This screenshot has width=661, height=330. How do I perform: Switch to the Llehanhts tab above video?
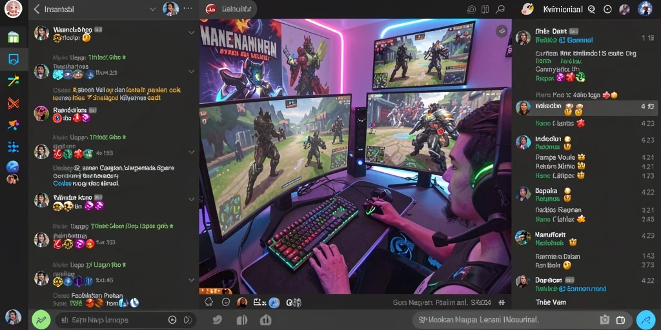pyautogui.click(x=228, y=9)
